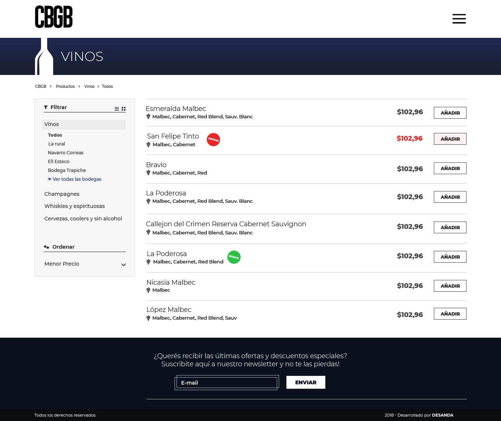
Task: Click the wine bottle icon in the VINOS banner
Action: (x=44, y=56)
